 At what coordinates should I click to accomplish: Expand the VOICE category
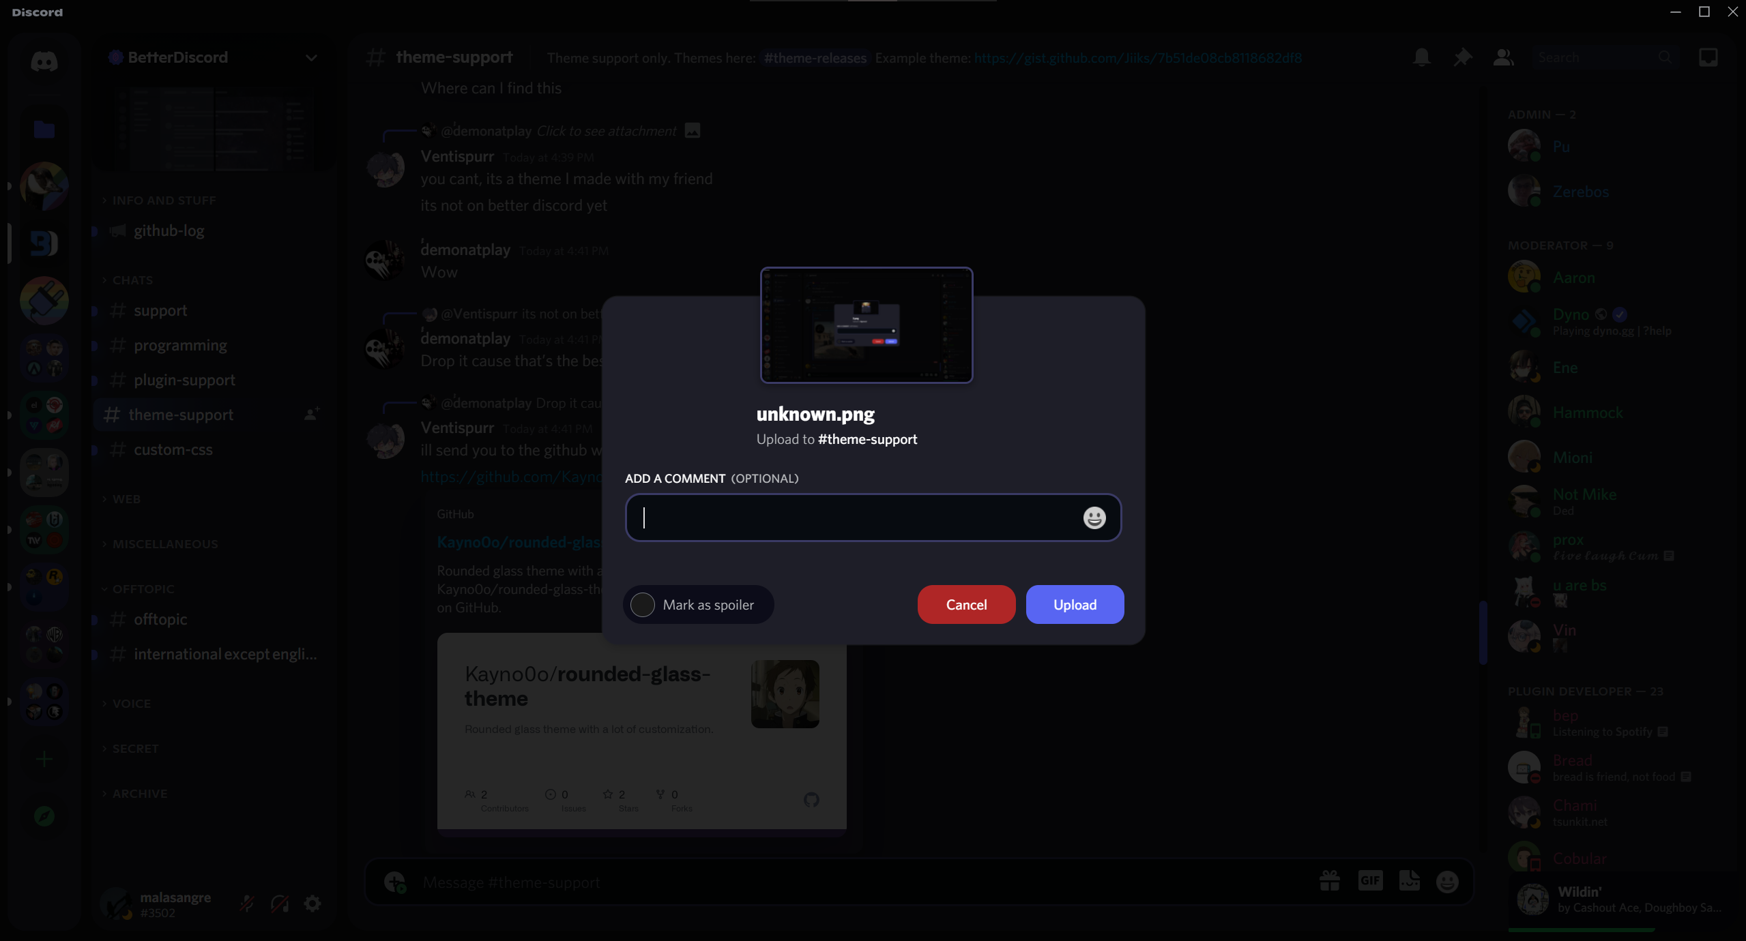point(126,704)
